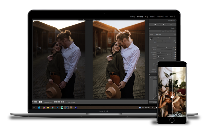Open the Profile browser grid icon

click(x=175, y=35)
